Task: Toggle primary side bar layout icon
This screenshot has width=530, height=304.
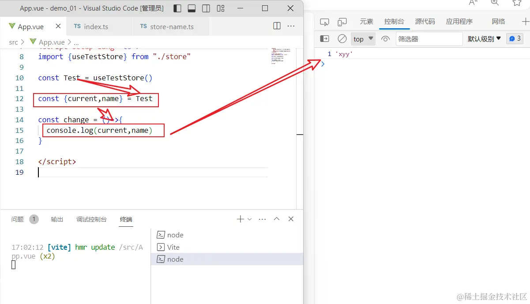Action: [177, 8]
